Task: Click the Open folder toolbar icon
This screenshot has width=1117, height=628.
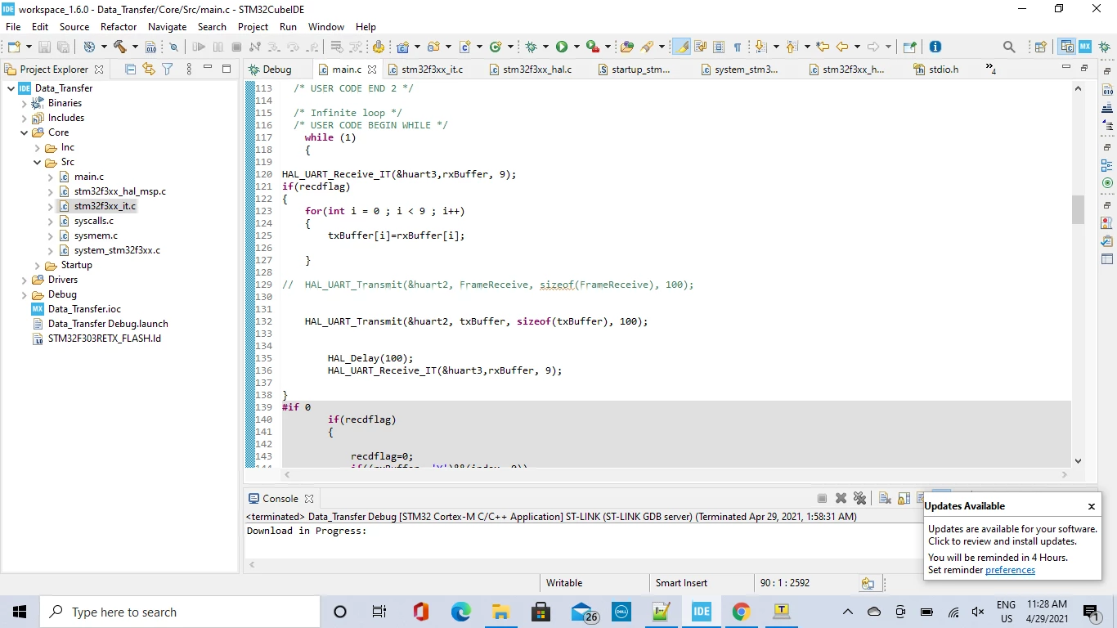Action: (627, 47)
